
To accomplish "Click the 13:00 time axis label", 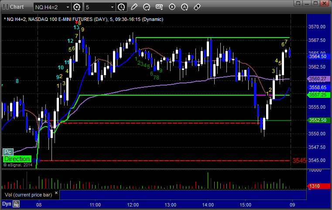I will [x=171, y=205].
